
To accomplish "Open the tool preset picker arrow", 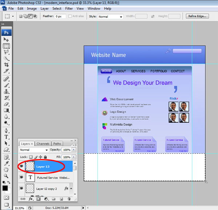I will pyautogui.click(x=13, y=16).
